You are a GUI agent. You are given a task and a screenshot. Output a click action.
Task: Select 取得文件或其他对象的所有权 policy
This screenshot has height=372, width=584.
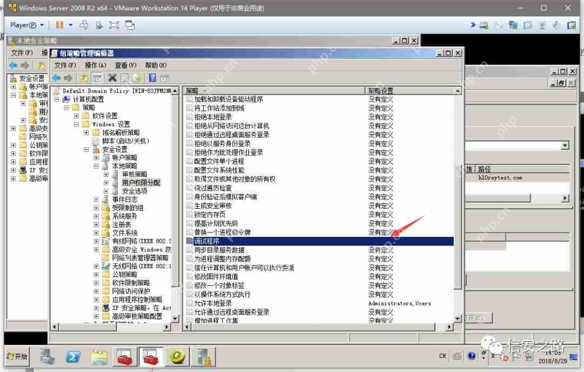coord(235,179)
